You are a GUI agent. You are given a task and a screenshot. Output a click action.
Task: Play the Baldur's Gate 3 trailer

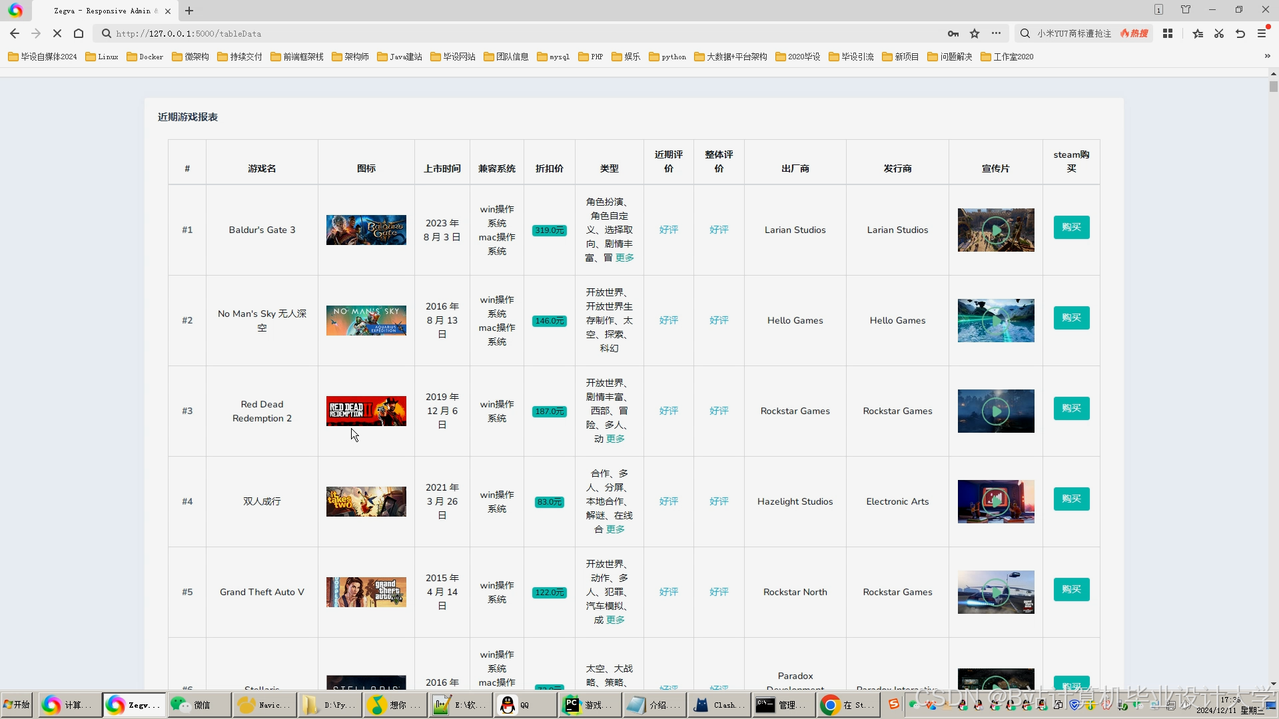[x=996, y=230]
